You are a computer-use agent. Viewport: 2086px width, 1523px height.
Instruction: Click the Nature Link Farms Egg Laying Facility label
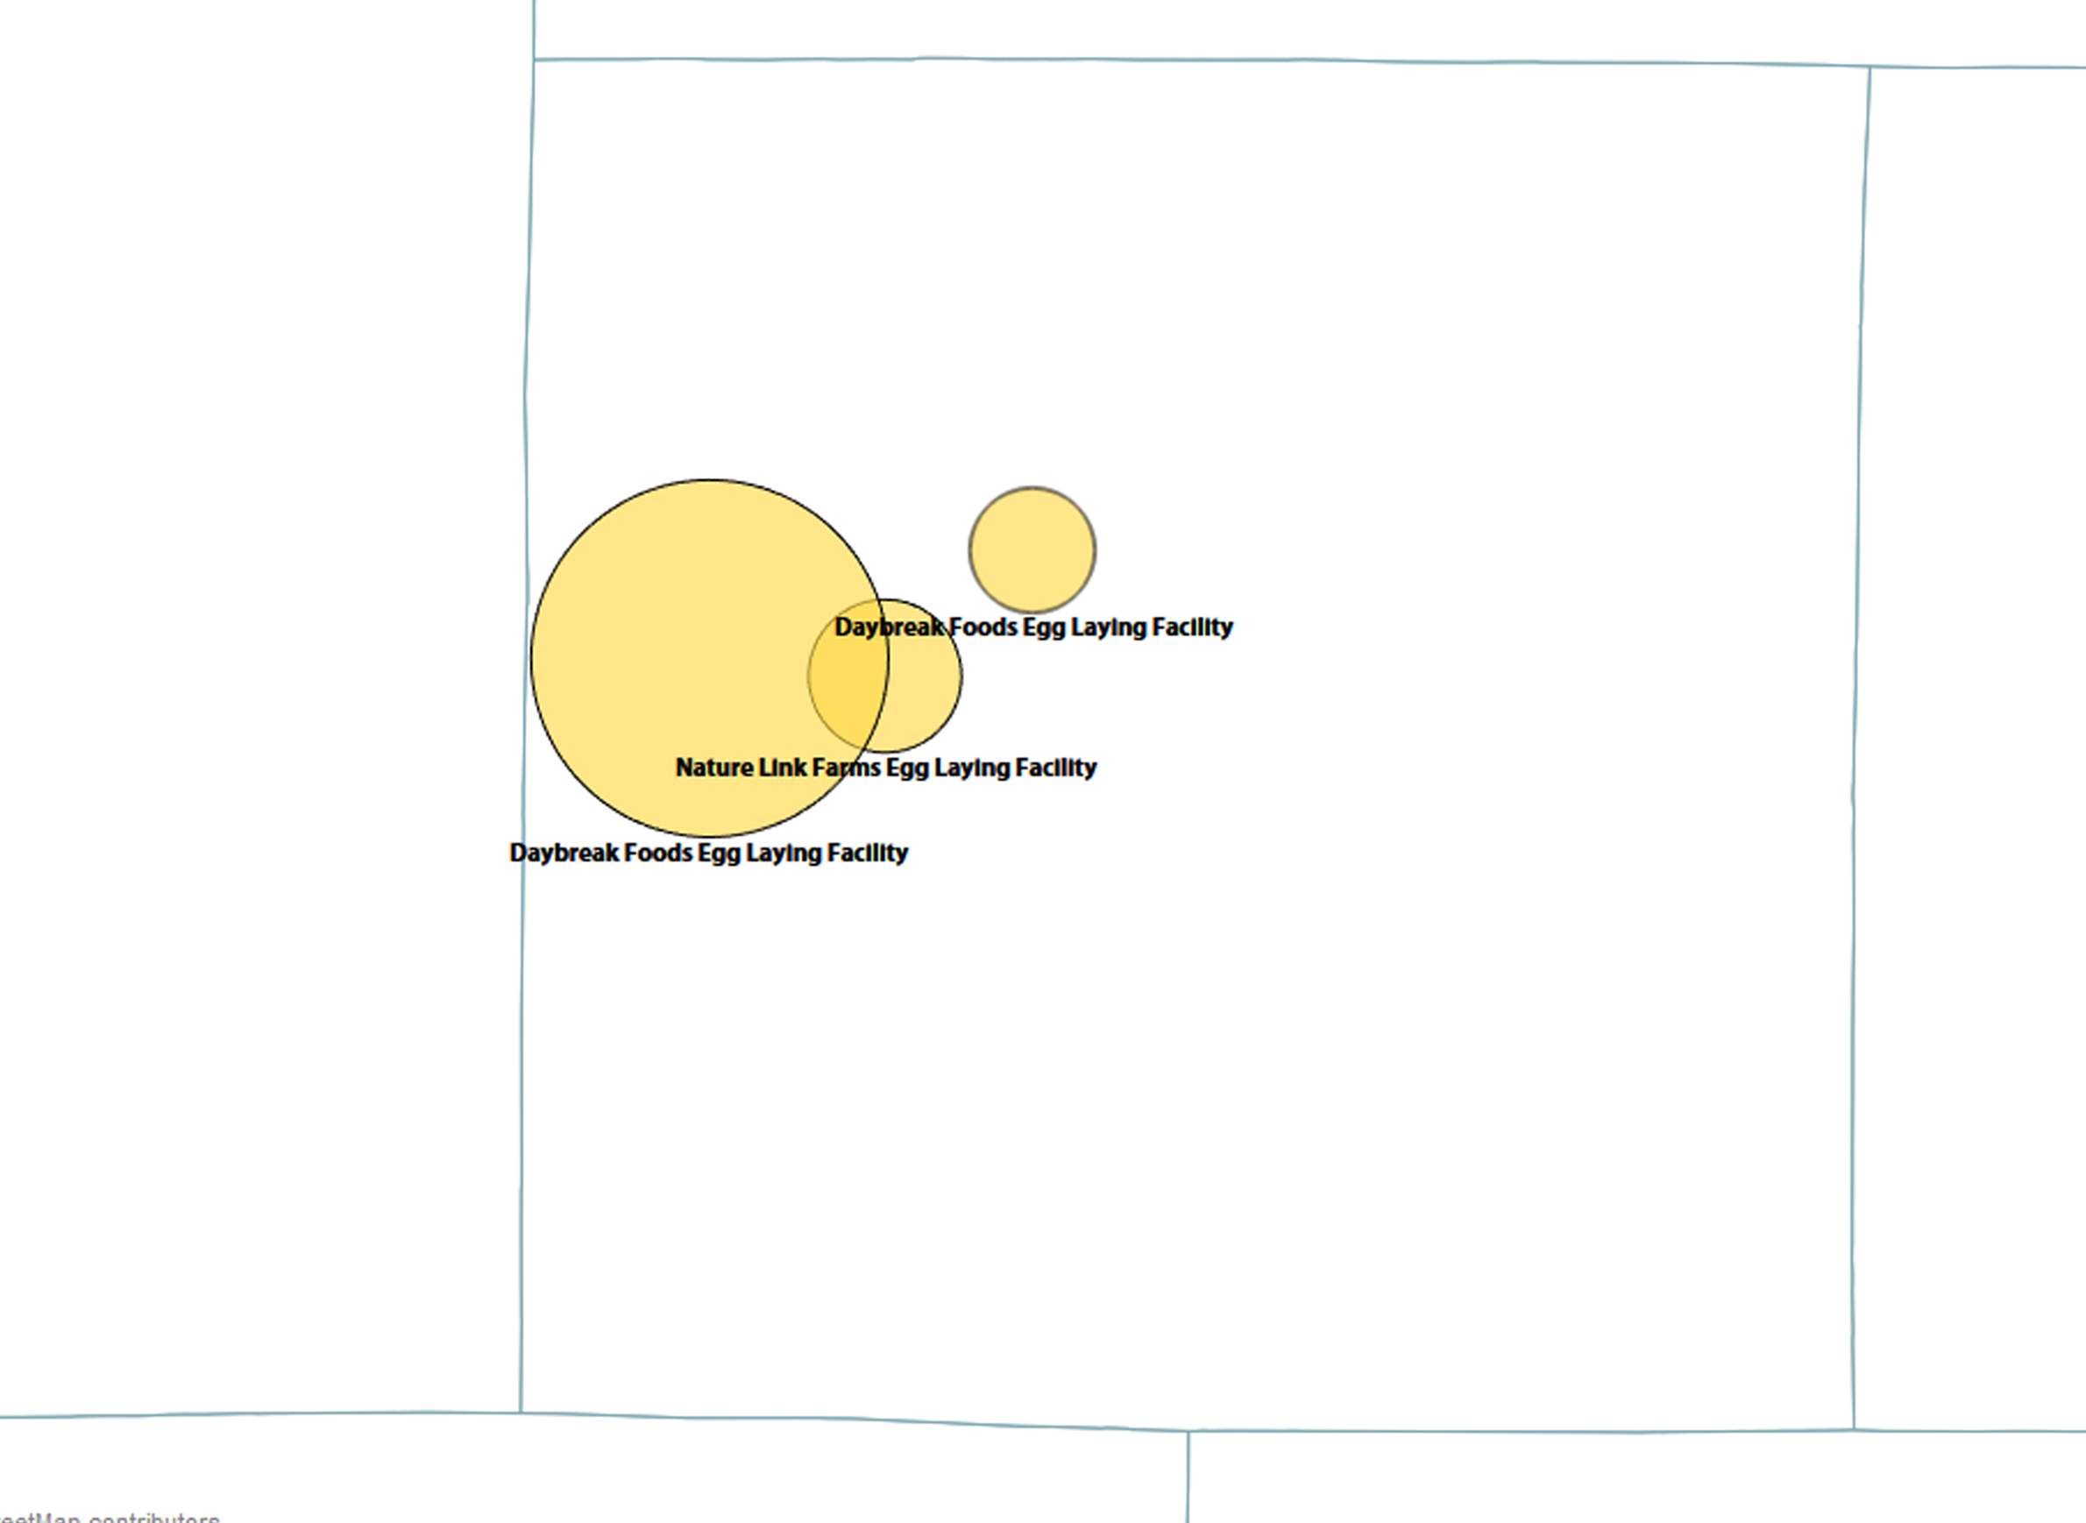(886, 767)
